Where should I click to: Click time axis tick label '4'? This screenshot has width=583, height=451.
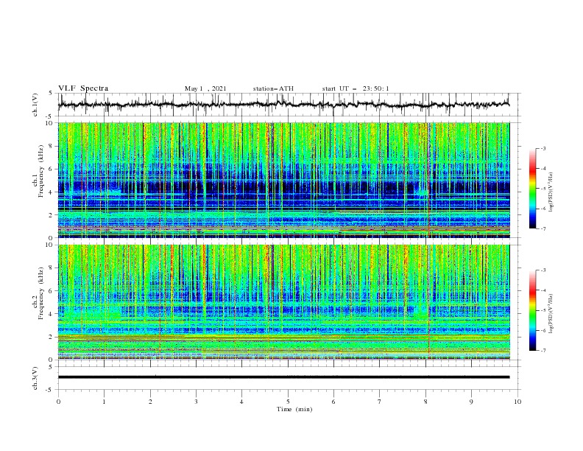click(241, 402)
